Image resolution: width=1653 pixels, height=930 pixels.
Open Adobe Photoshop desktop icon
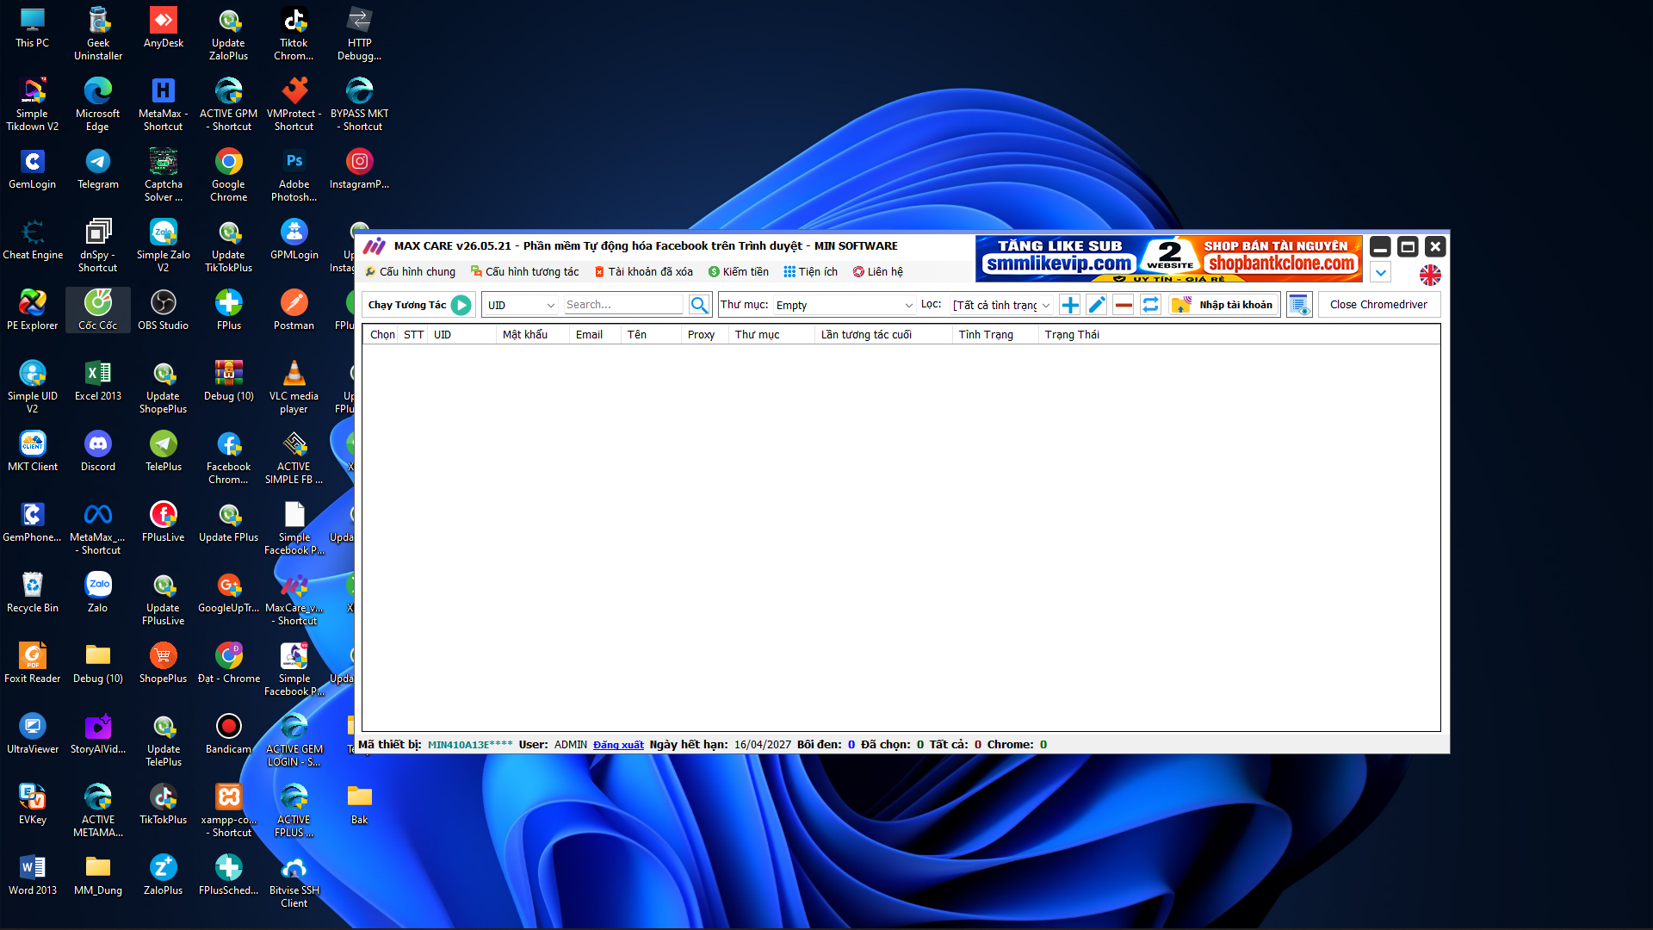click(x=294, y=175)
